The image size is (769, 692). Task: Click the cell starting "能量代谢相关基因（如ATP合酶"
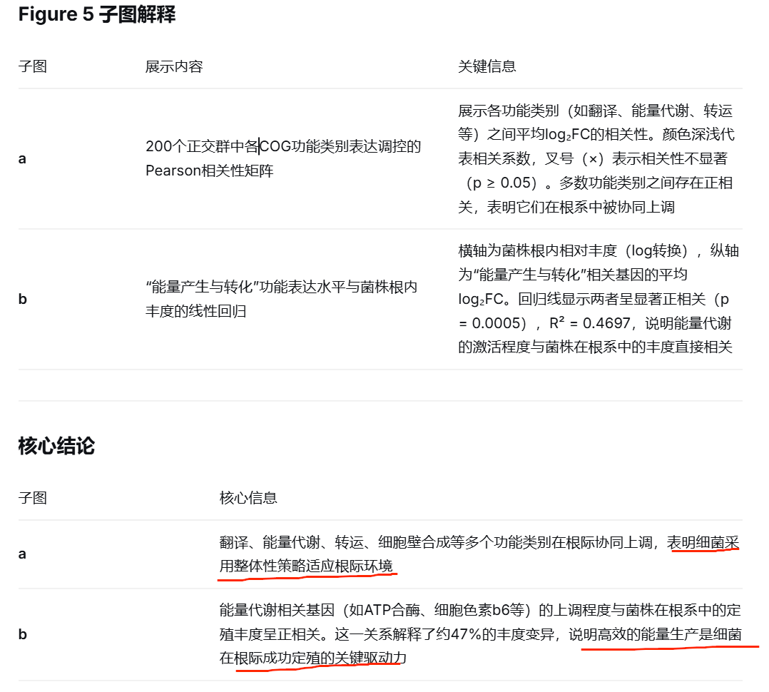pos(480,634)
